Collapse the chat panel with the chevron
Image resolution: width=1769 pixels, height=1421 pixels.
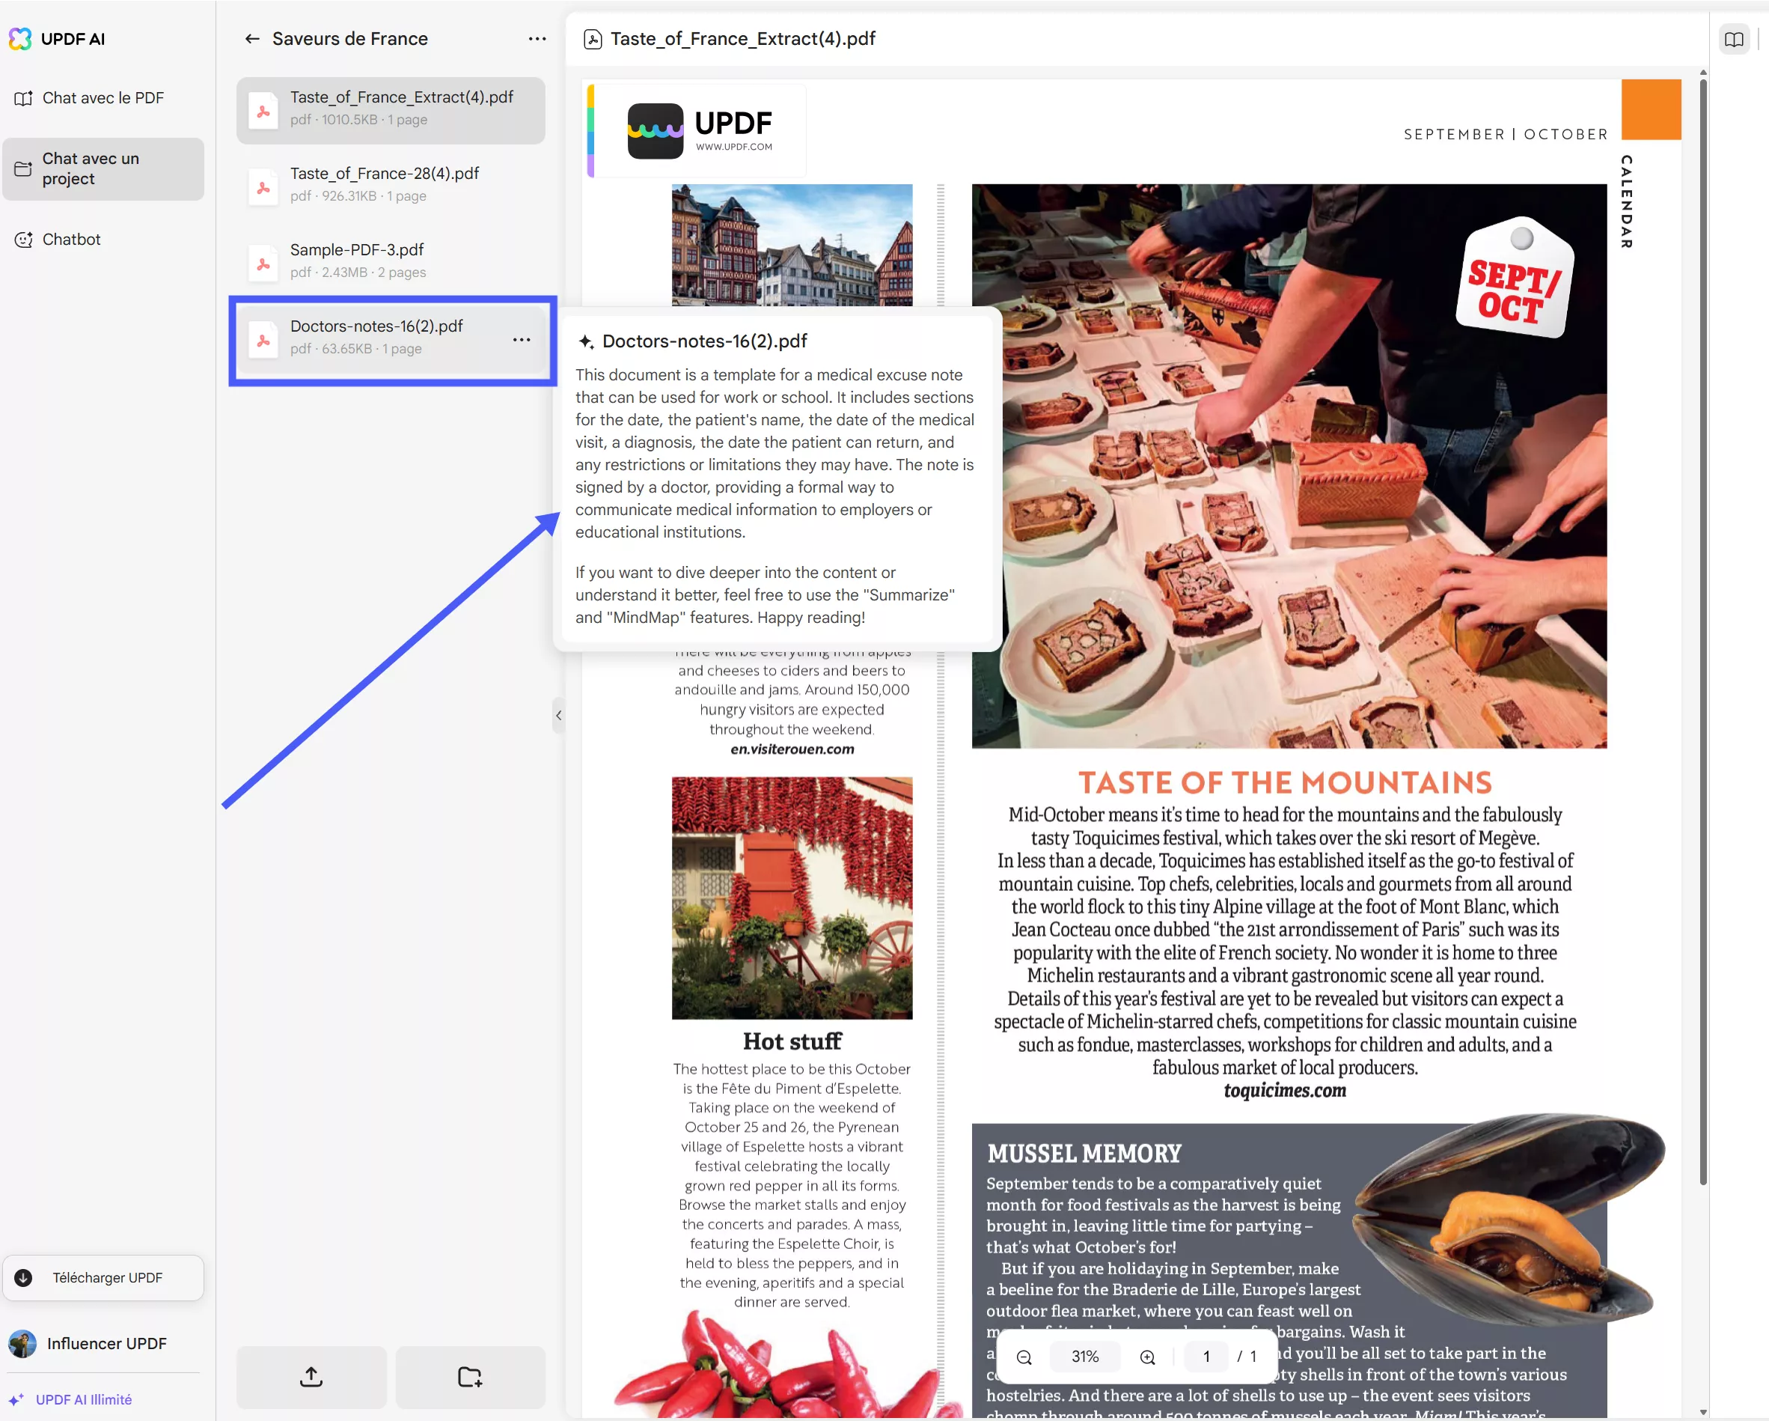click(559, 715)
